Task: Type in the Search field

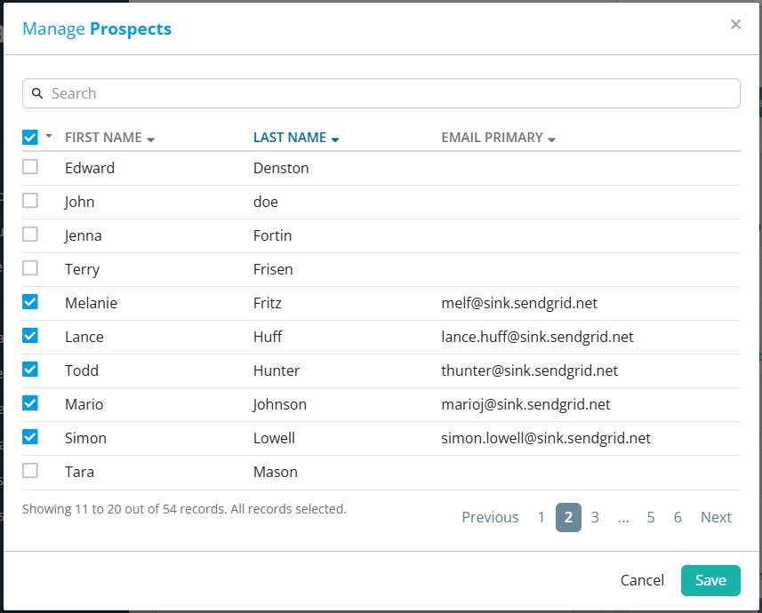Action: (x=391, y=93)
